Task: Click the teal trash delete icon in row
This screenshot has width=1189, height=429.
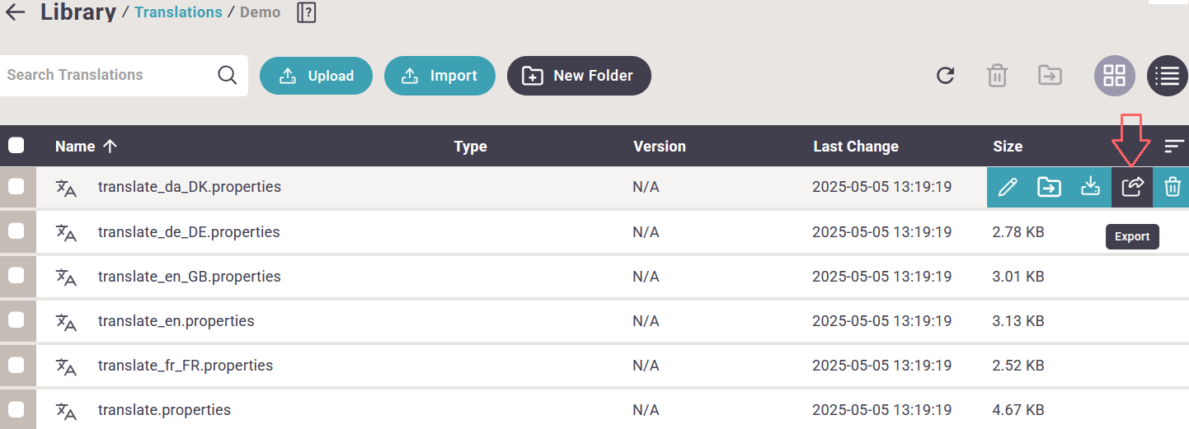Action: click(x=1171, y=187)
